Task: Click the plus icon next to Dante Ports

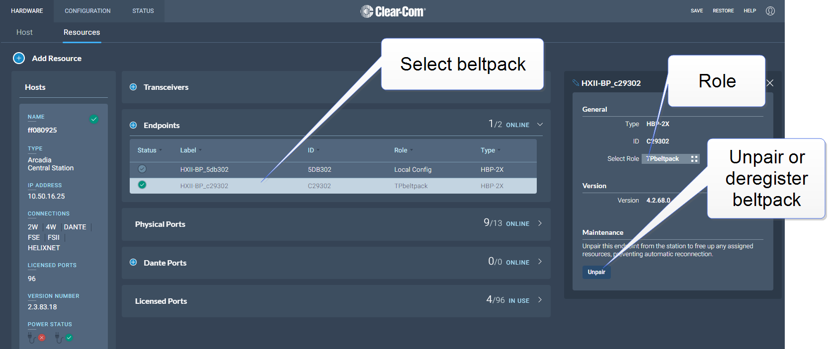Action: [133, 263]
